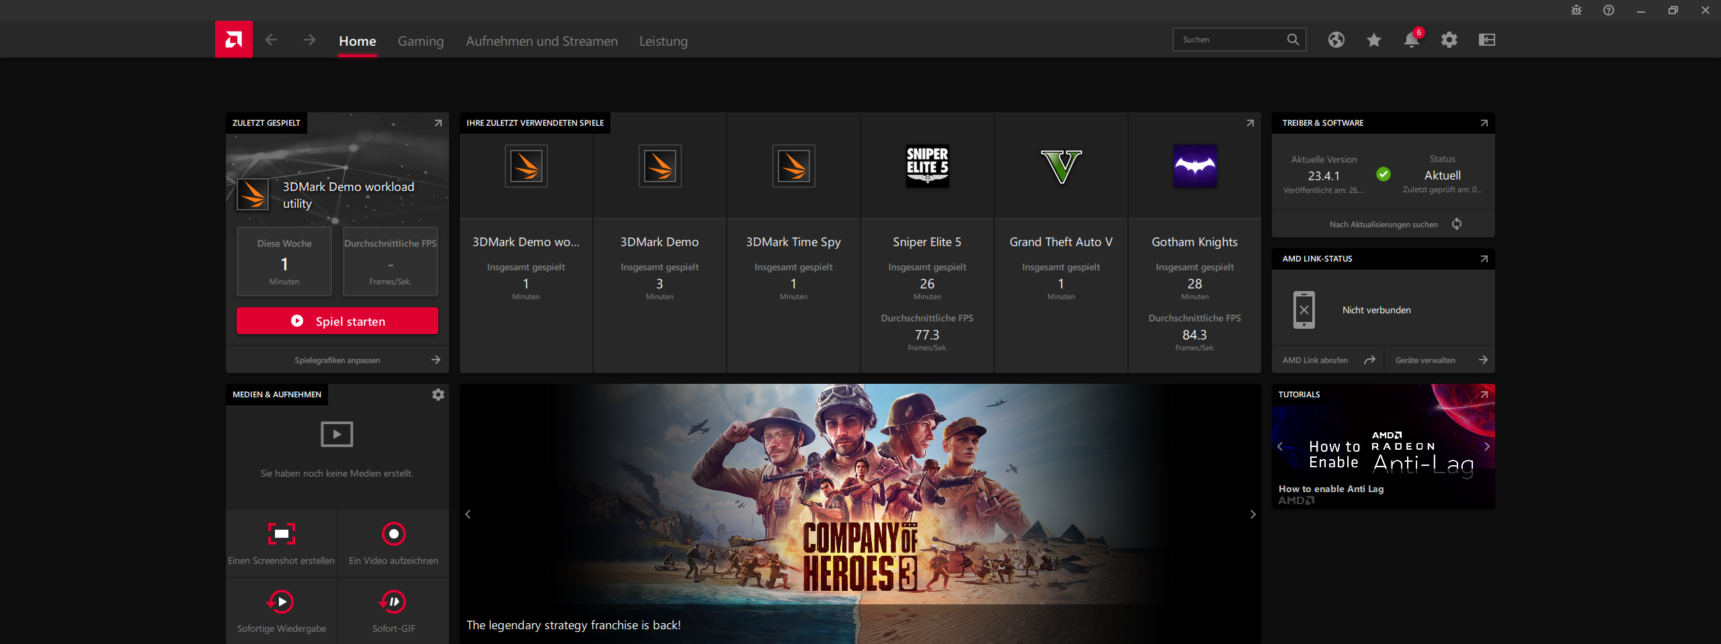Viewport: 1721px width, 644px height.
Task: Switch to the Leistung tab
Action: point(664,41)
